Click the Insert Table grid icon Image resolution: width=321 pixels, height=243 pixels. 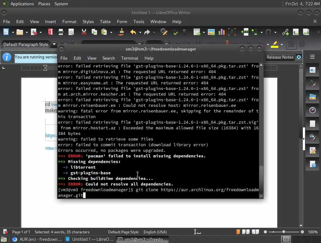tap(197, 32)
